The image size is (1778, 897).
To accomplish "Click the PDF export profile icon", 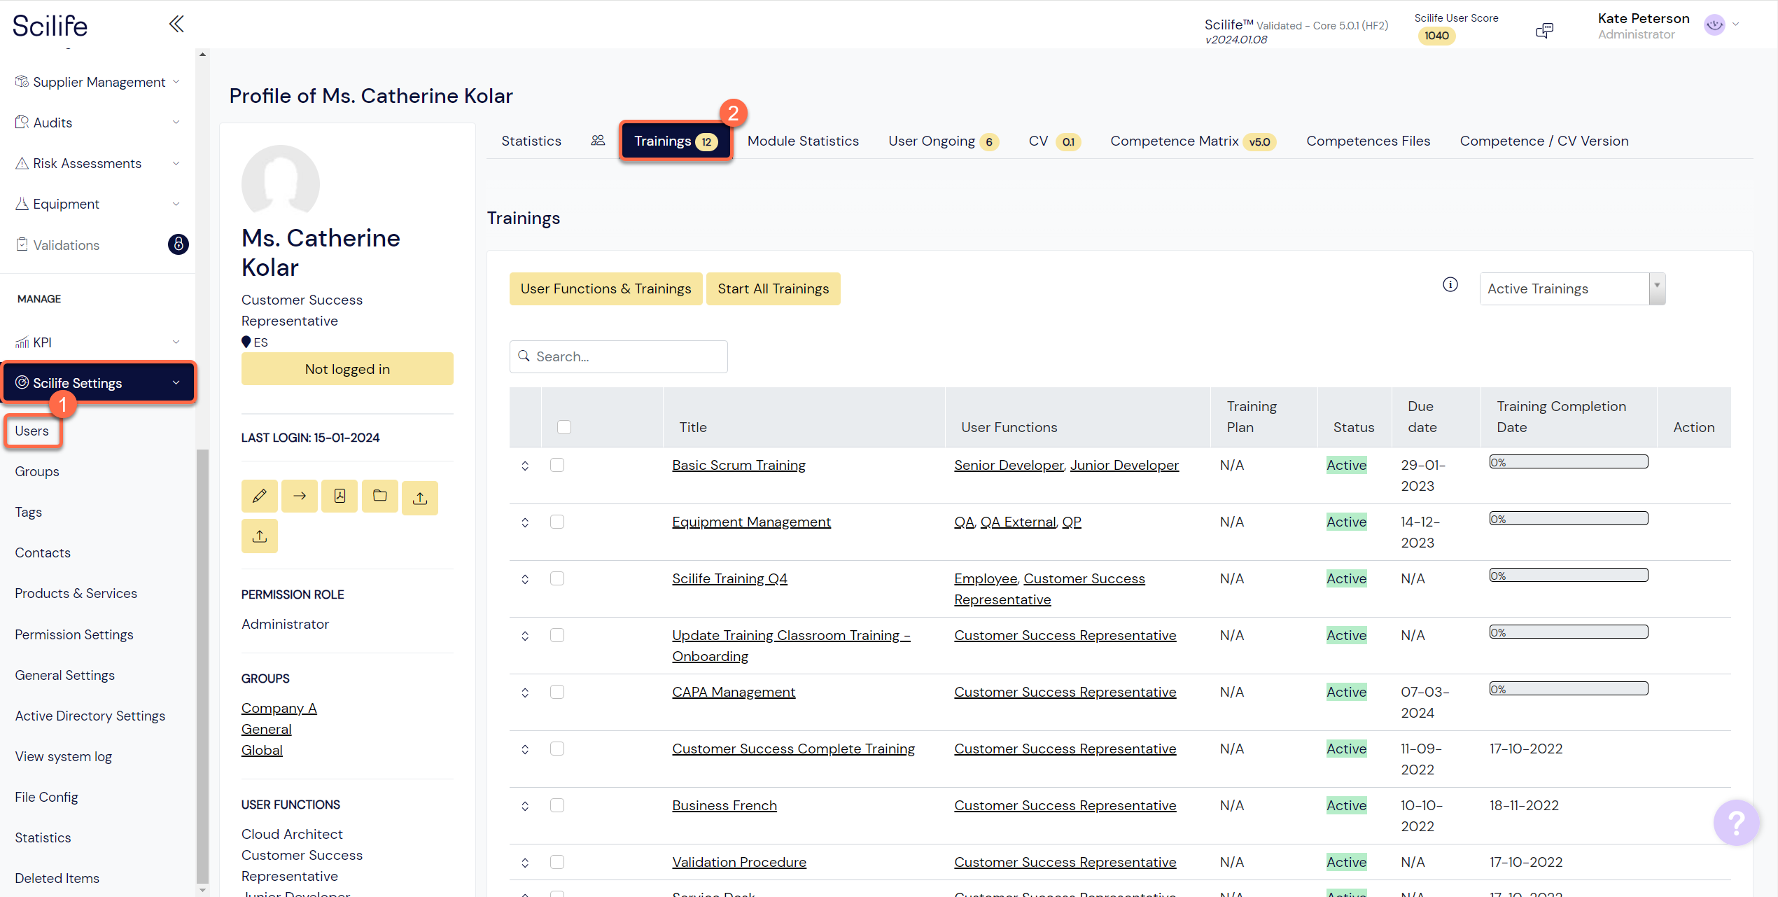I will (x=339, y=496).
